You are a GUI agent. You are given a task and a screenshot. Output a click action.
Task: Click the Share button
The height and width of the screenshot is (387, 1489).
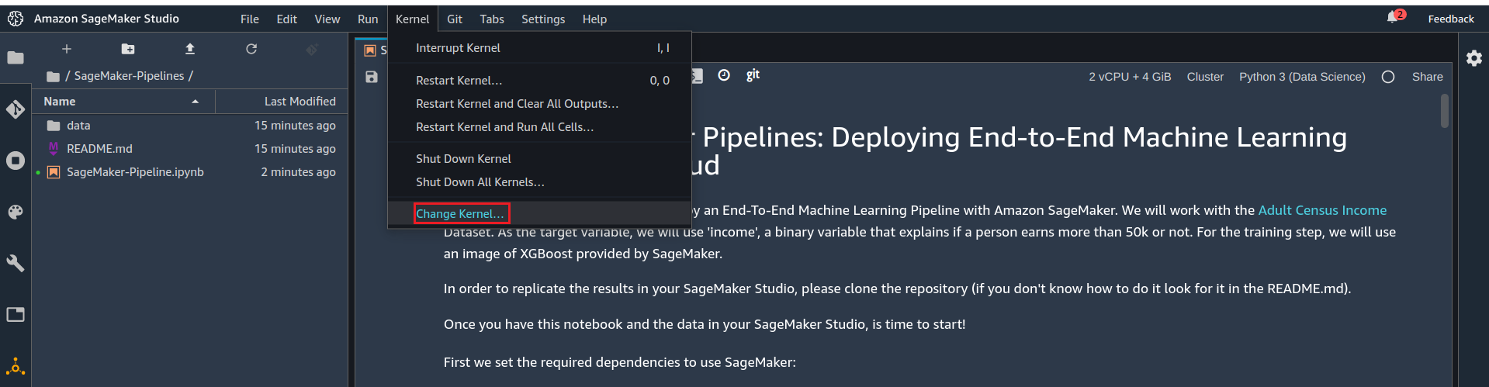point(1427,77)
